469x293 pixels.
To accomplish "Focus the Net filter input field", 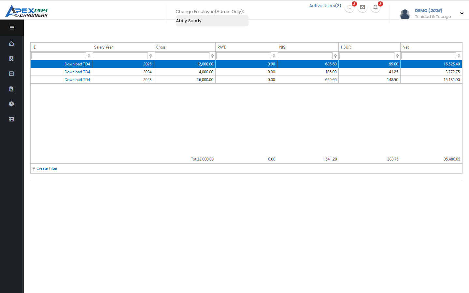I will click(429, 56).
